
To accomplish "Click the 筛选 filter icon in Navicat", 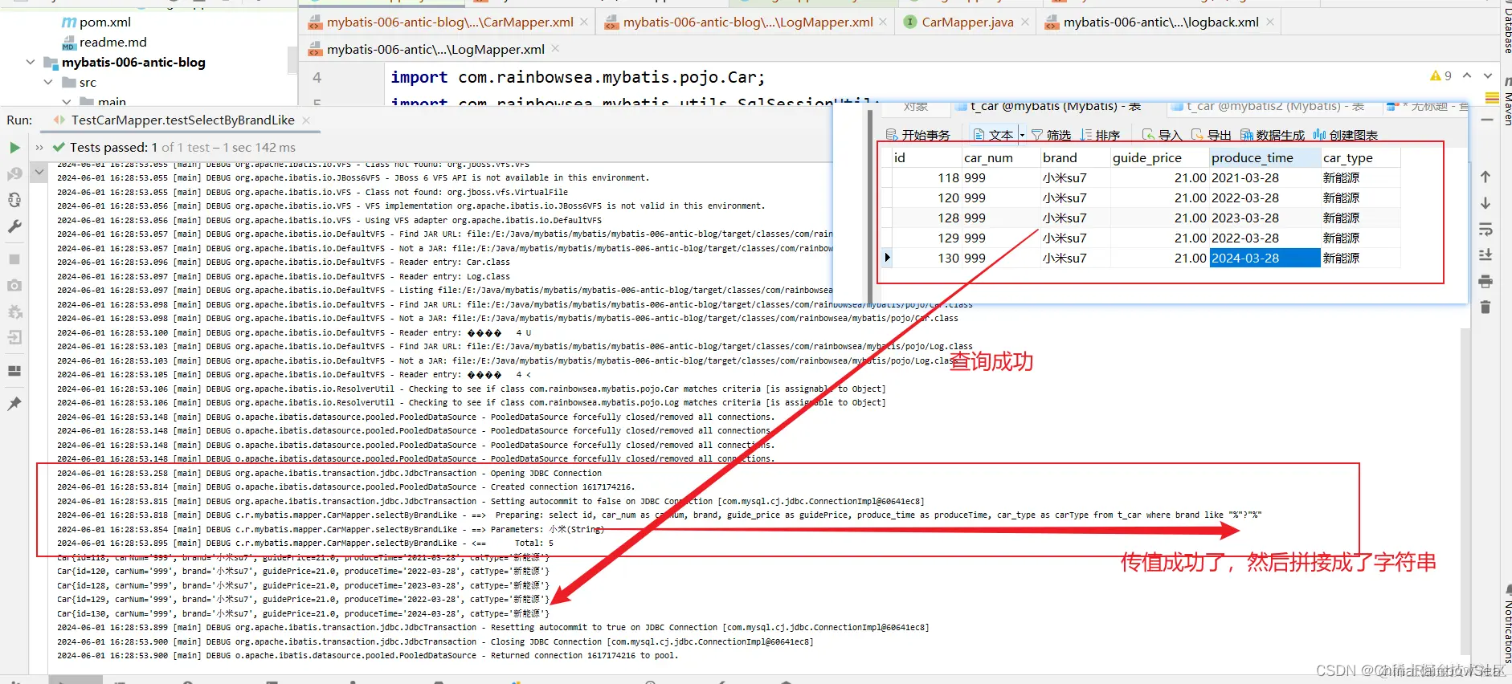I will click(x=1051, y=135).
